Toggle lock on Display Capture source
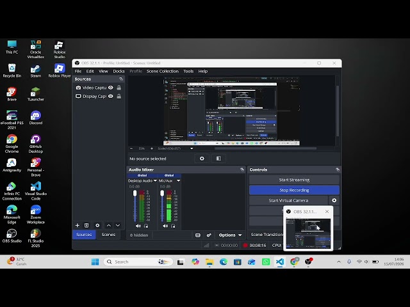The image size is (410, 307). 119,97
